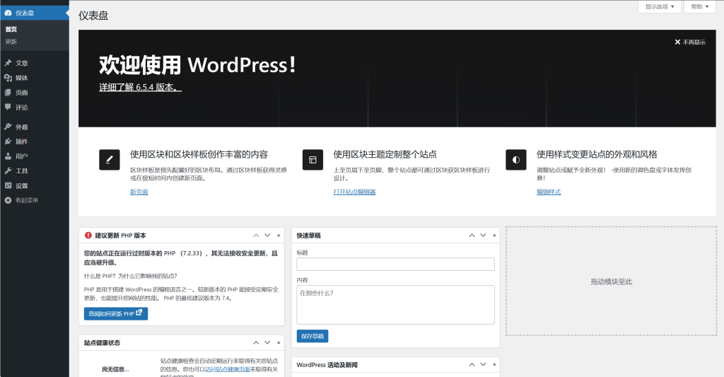Open the 媒体 media menu
Viewport: 724px width, 377px height.
pyautogui.click(x=34, y=78)
